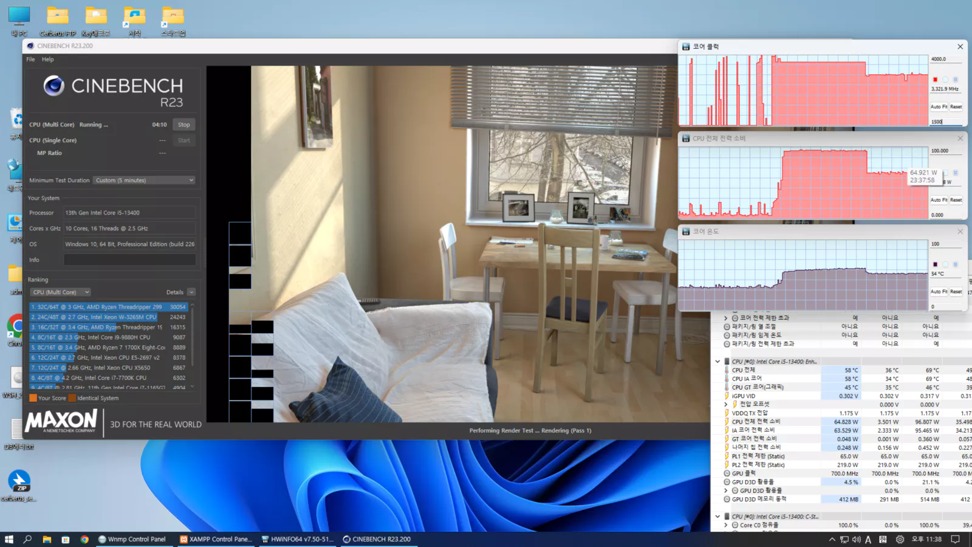The width and height of the screenshot is (972, 547).
Task: Click the circle icon beside GPU 클럭
Action: (x=727, y=473)
